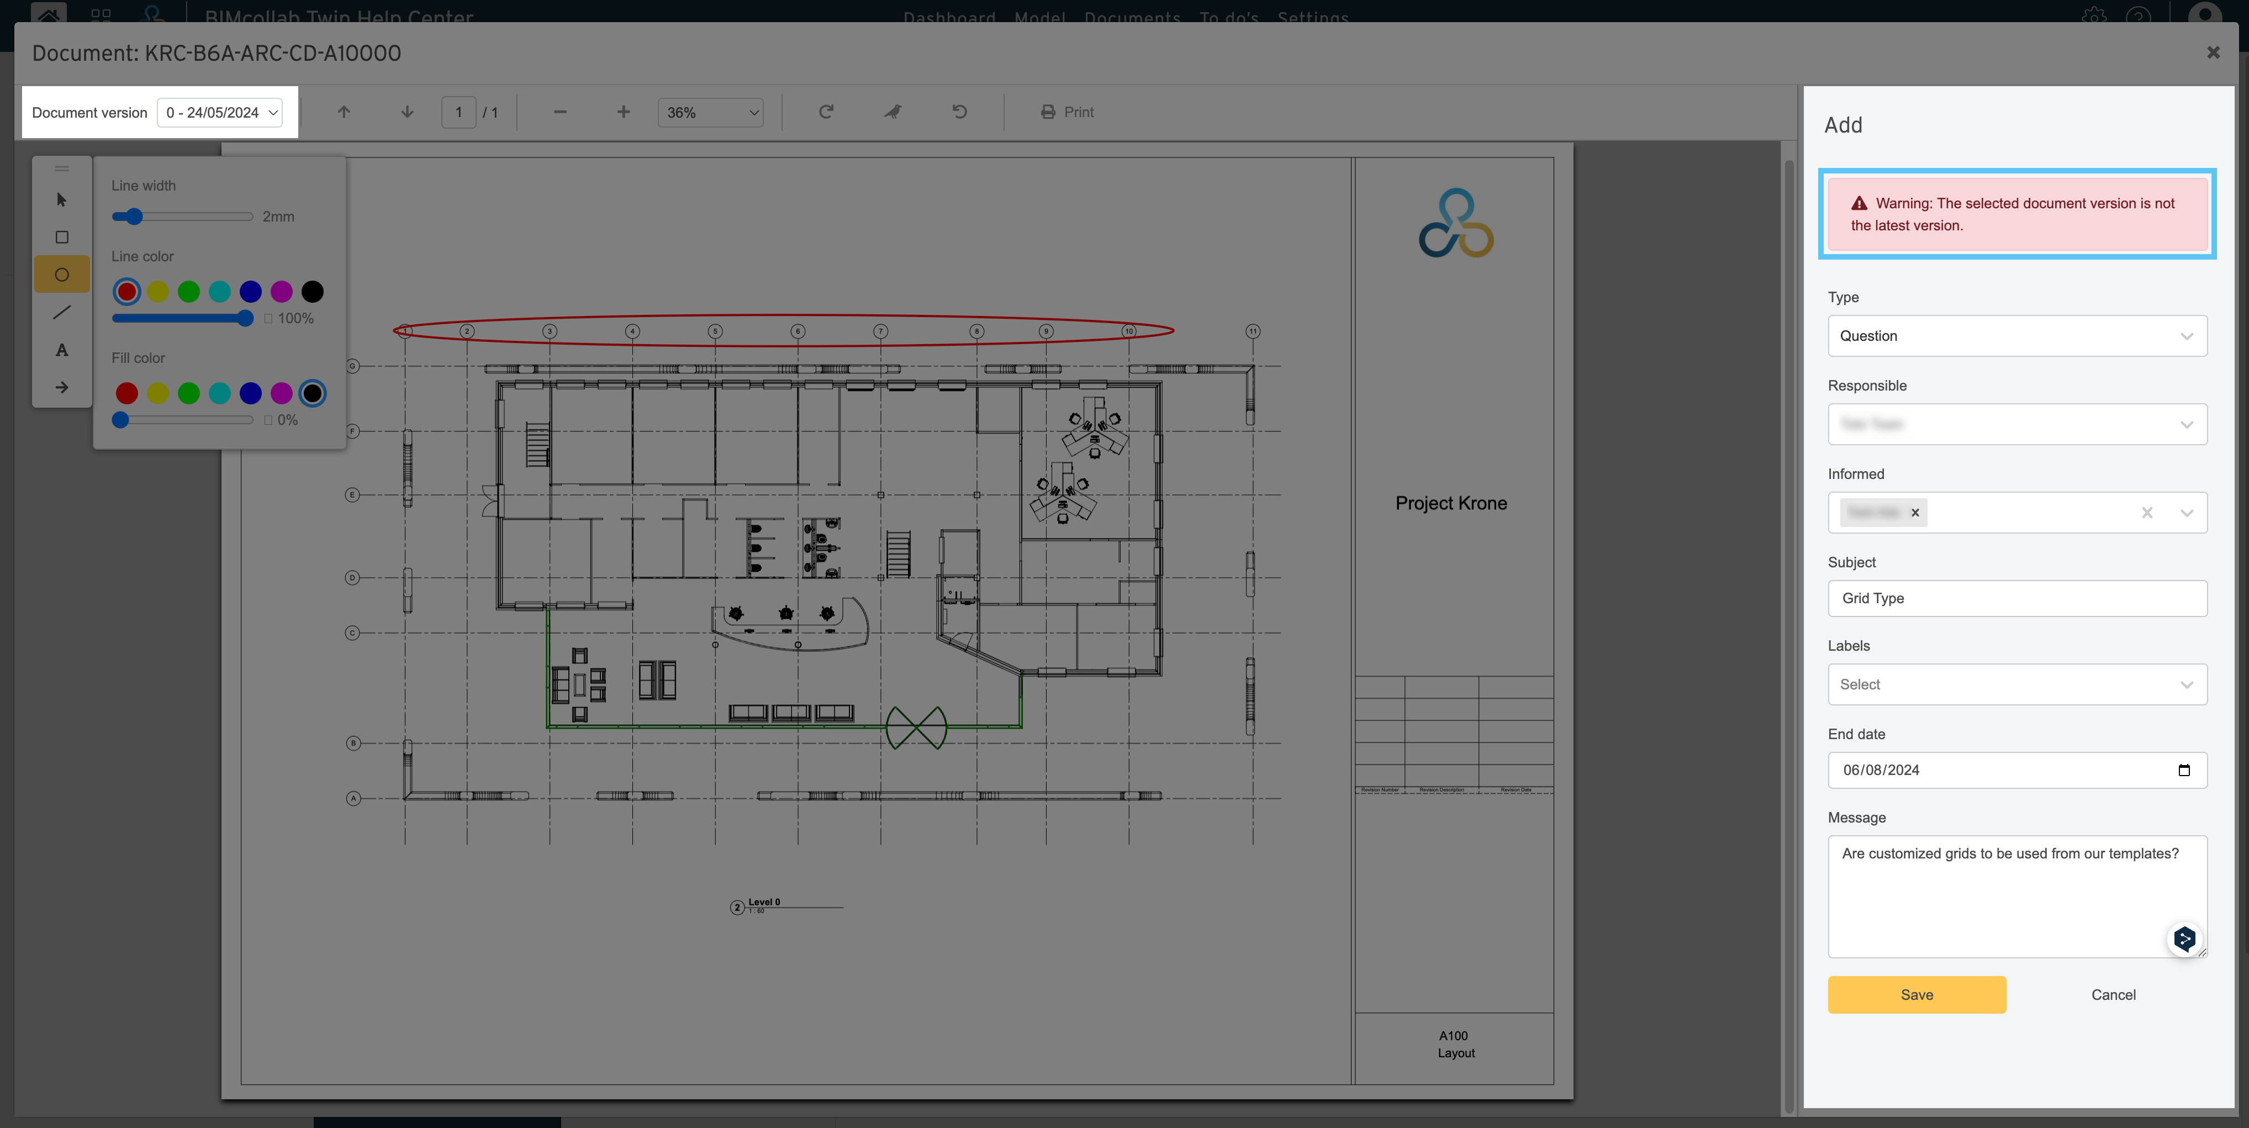Viewport: 2249px width, 1128px height.
Task: Select the pointer selection tool
Action: point(61,200)
